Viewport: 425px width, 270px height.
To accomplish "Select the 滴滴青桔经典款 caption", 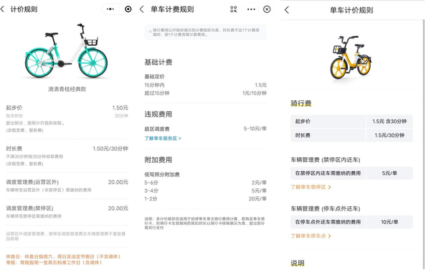I will coord(67,89).
